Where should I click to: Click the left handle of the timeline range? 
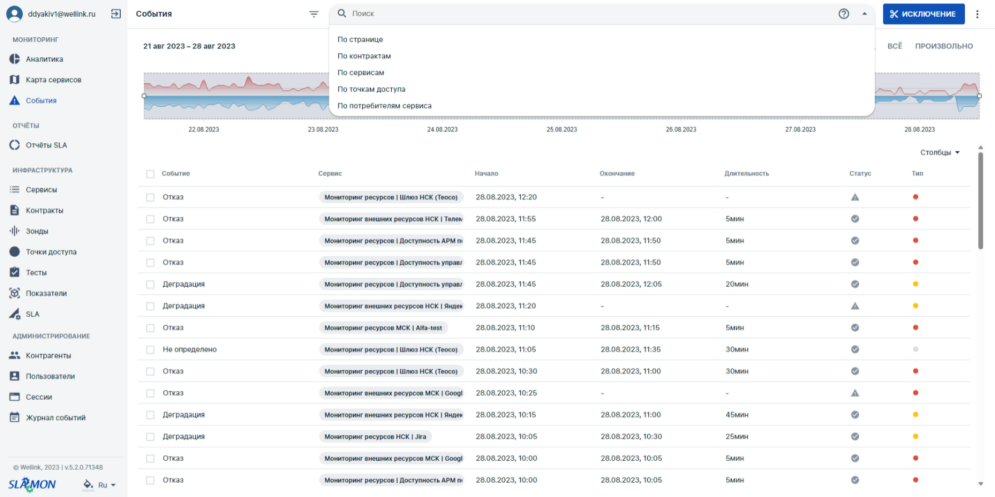coord(144,96)
